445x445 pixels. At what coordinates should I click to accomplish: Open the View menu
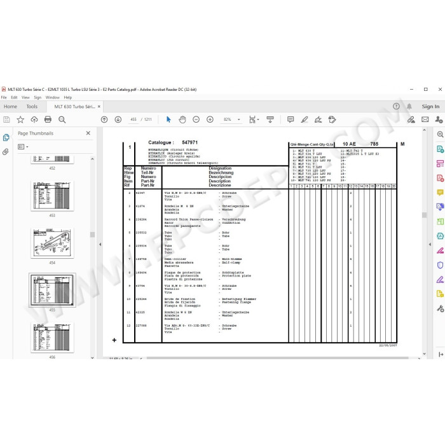coord(25,97)
